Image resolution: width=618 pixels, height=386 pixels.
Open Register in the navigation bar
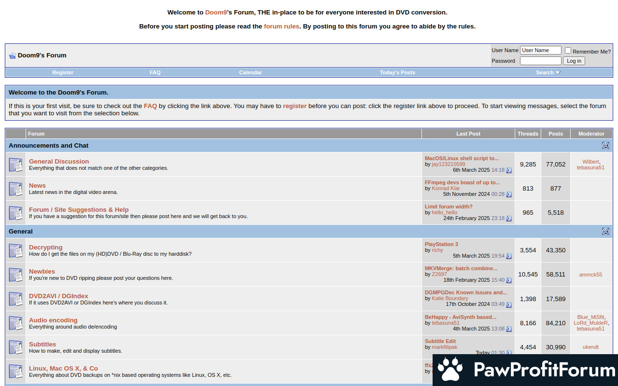[x=63, y=72]
